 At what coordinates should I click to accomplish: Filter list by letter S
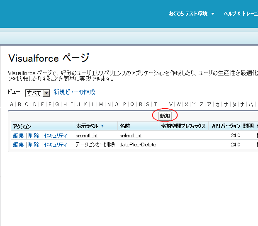pyautogui.click(x=148, y=104)
